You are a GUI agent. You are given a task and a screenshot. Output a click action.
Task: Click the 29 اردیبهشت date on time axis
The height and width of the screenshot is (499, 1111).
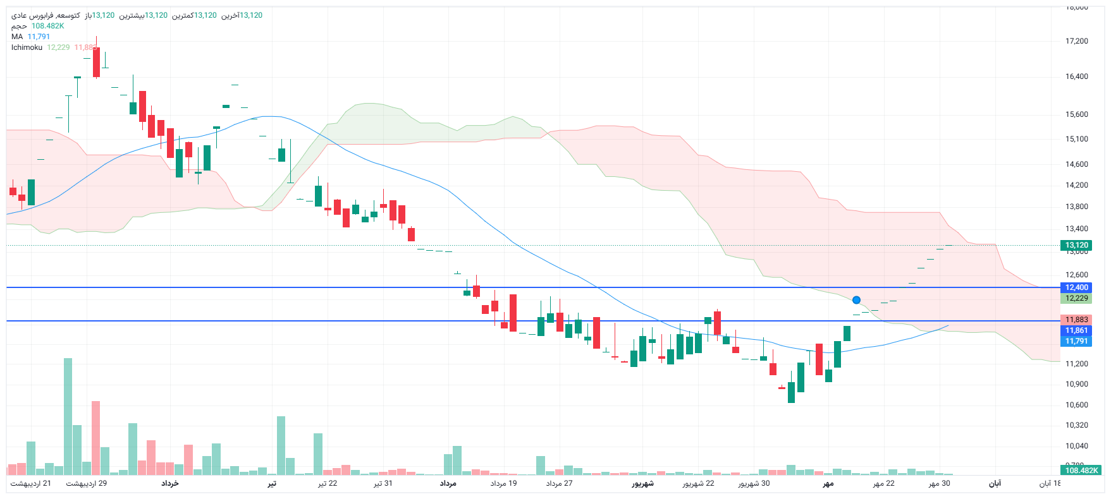(x=87, y=483)
